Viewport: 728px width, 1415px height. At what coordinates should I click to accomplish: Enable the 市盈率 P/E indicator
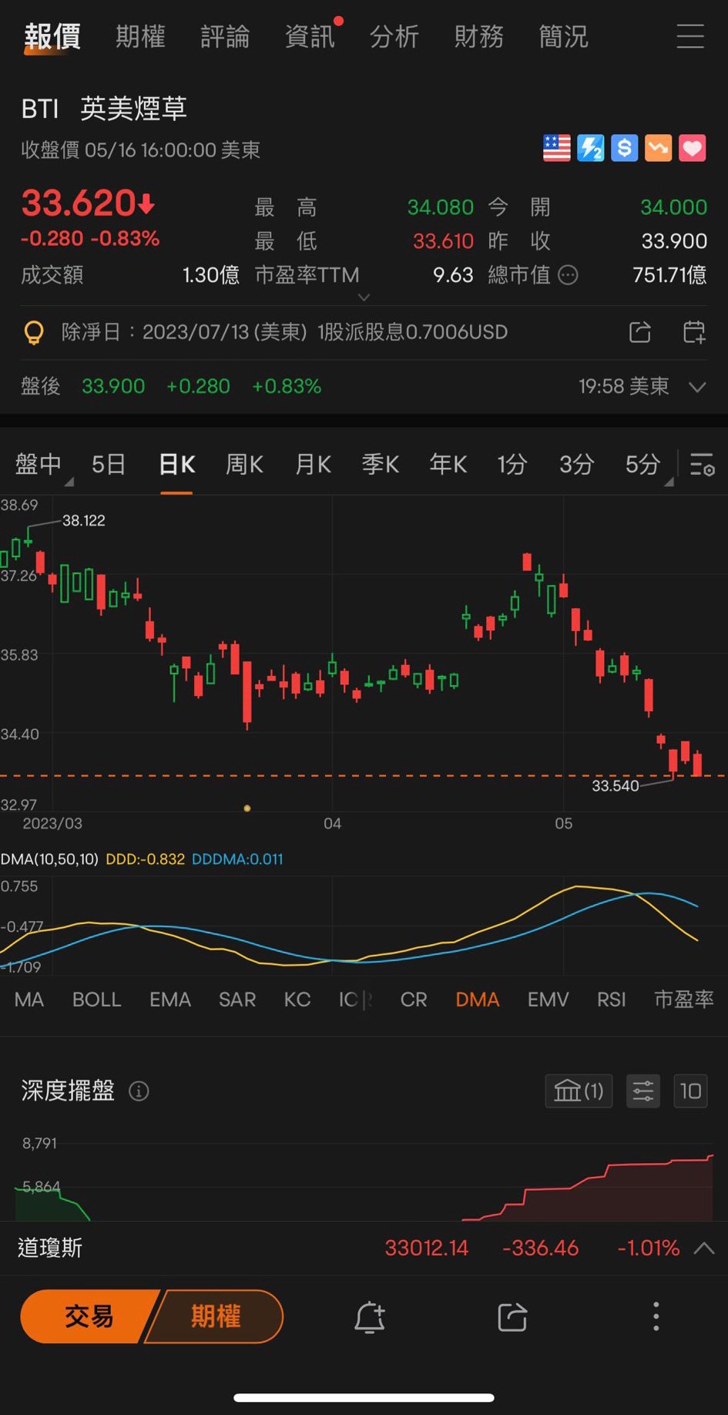(684, 1000)
